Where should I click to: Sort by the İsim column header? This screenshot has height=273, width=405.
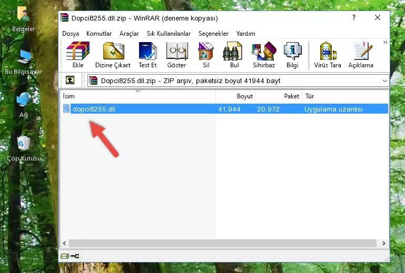pyautogui.click(x=138, y=96)
